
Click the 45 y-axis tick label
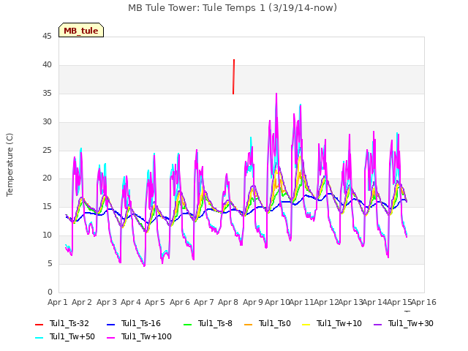(x=47, y=37)
